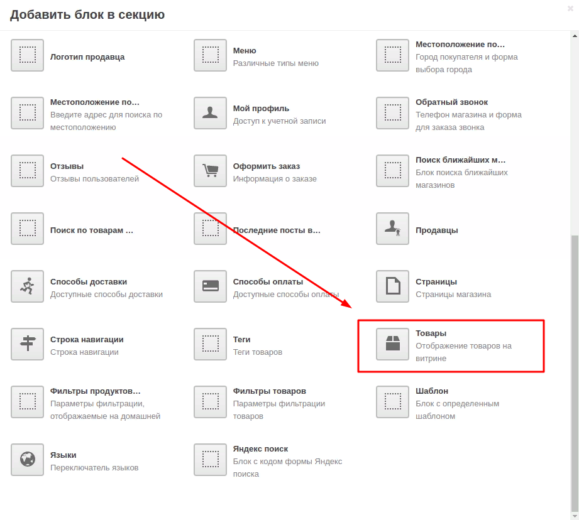Screen dimensions: 579x520
Task: Click the Способы доставки title
Action: (89, 282)
